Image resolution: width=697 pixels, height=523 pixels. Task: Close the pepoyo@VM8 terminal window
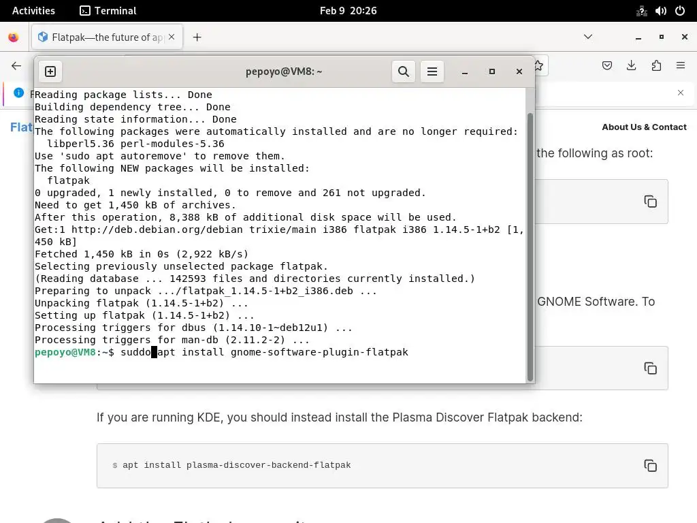coord(519,72)
